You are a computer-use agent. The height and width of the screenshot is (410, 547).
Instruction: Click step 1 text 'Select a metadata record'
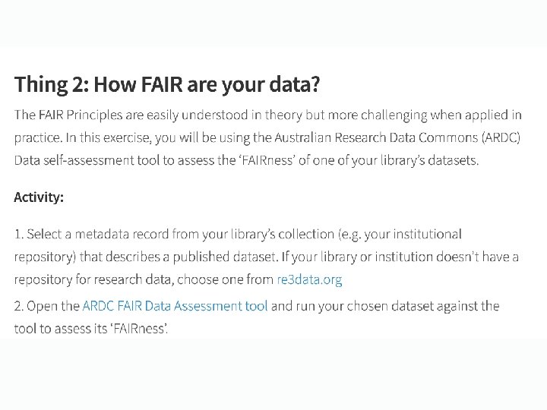pyautogui.click(x=84, y=234)
